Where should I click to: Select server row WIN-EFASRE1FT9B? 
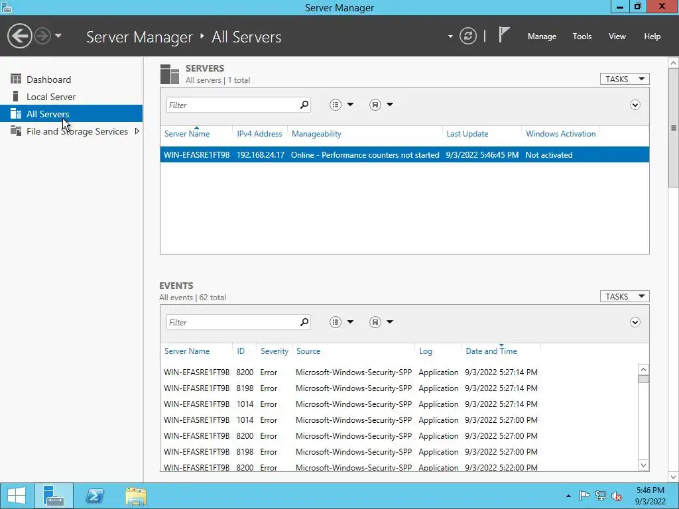(404, 155)
